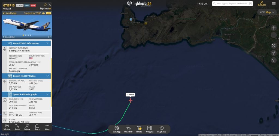Share this flight via Share icon
The height and width of the screenshot is (136, 279).
point(37,127)
